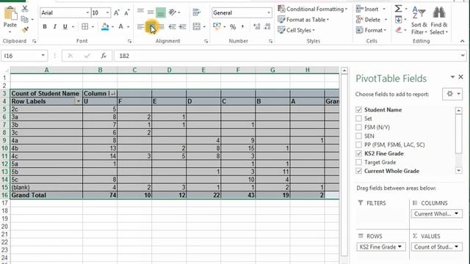Click the Merge & Center icon
470x264 pixels.
[x=197, y=26]
